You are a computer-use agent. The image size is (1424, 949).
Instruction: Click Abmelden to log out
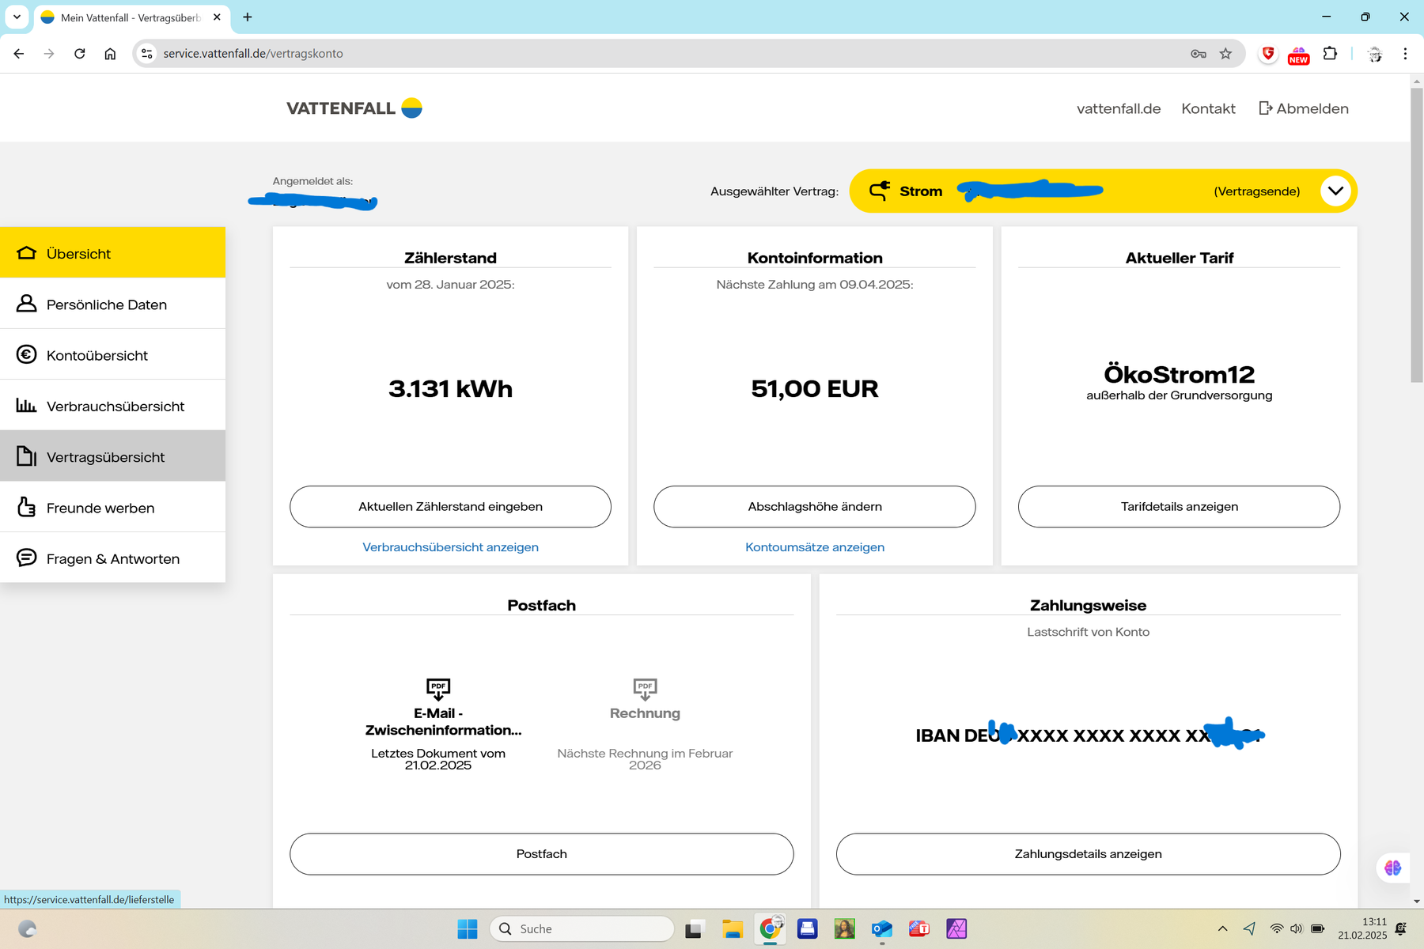1304,108
